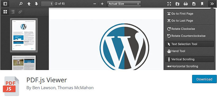Click the open file icon

point(177,4)
